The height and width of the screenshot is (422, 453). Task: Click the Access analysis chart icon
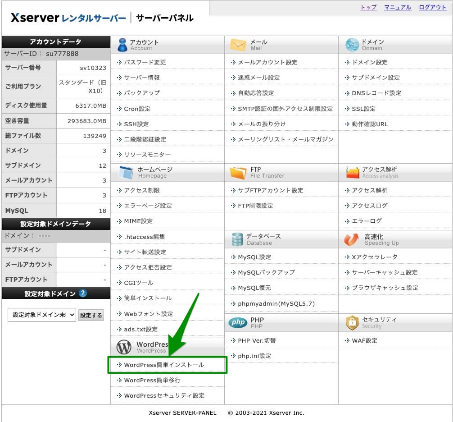(353, 173)
